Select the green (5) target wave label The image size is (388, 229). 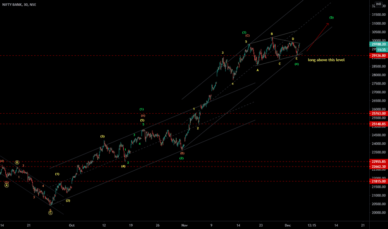[331, 17]
